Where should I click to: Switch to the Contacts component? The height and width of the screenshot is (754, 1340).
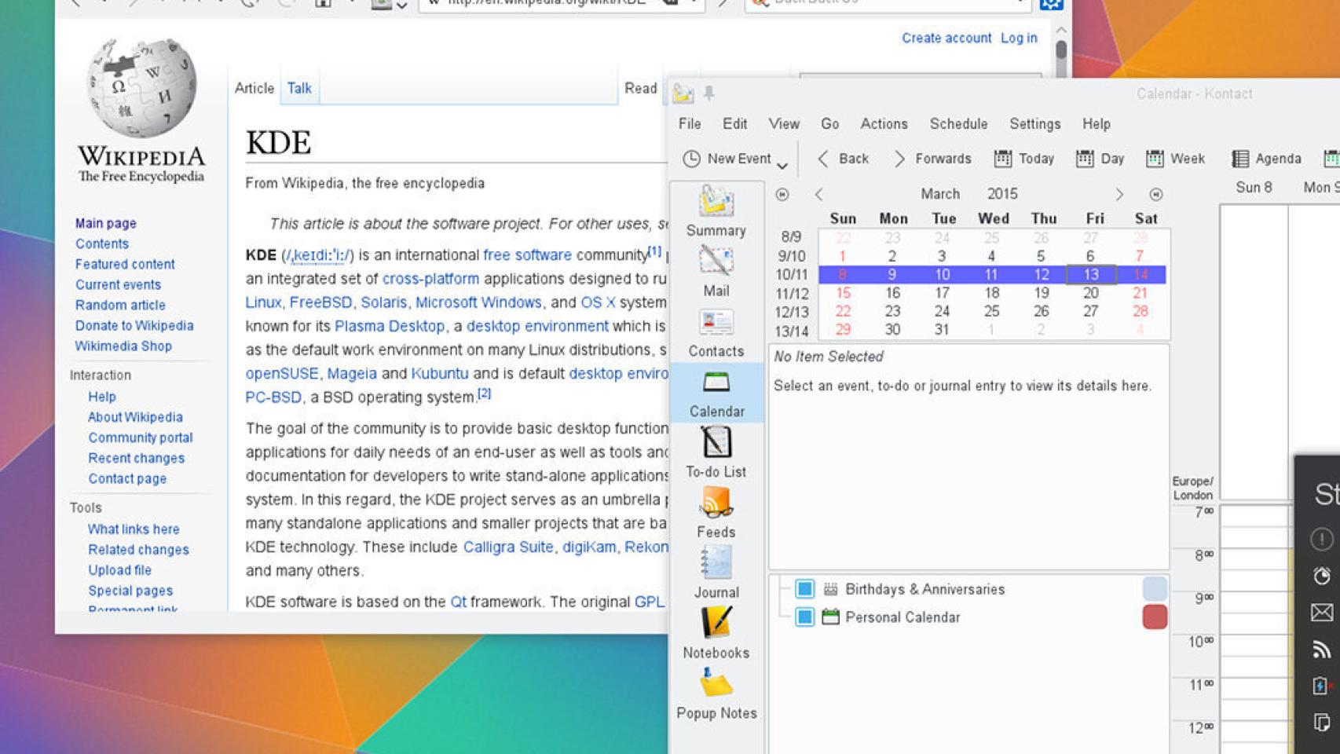[x=716, y=331]
